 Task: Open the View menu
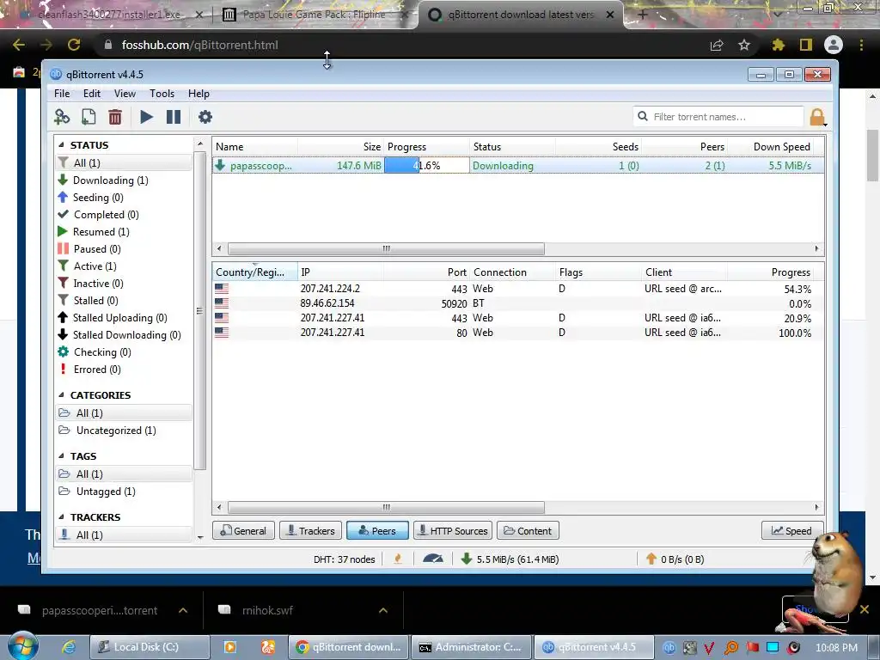[125, 94]
